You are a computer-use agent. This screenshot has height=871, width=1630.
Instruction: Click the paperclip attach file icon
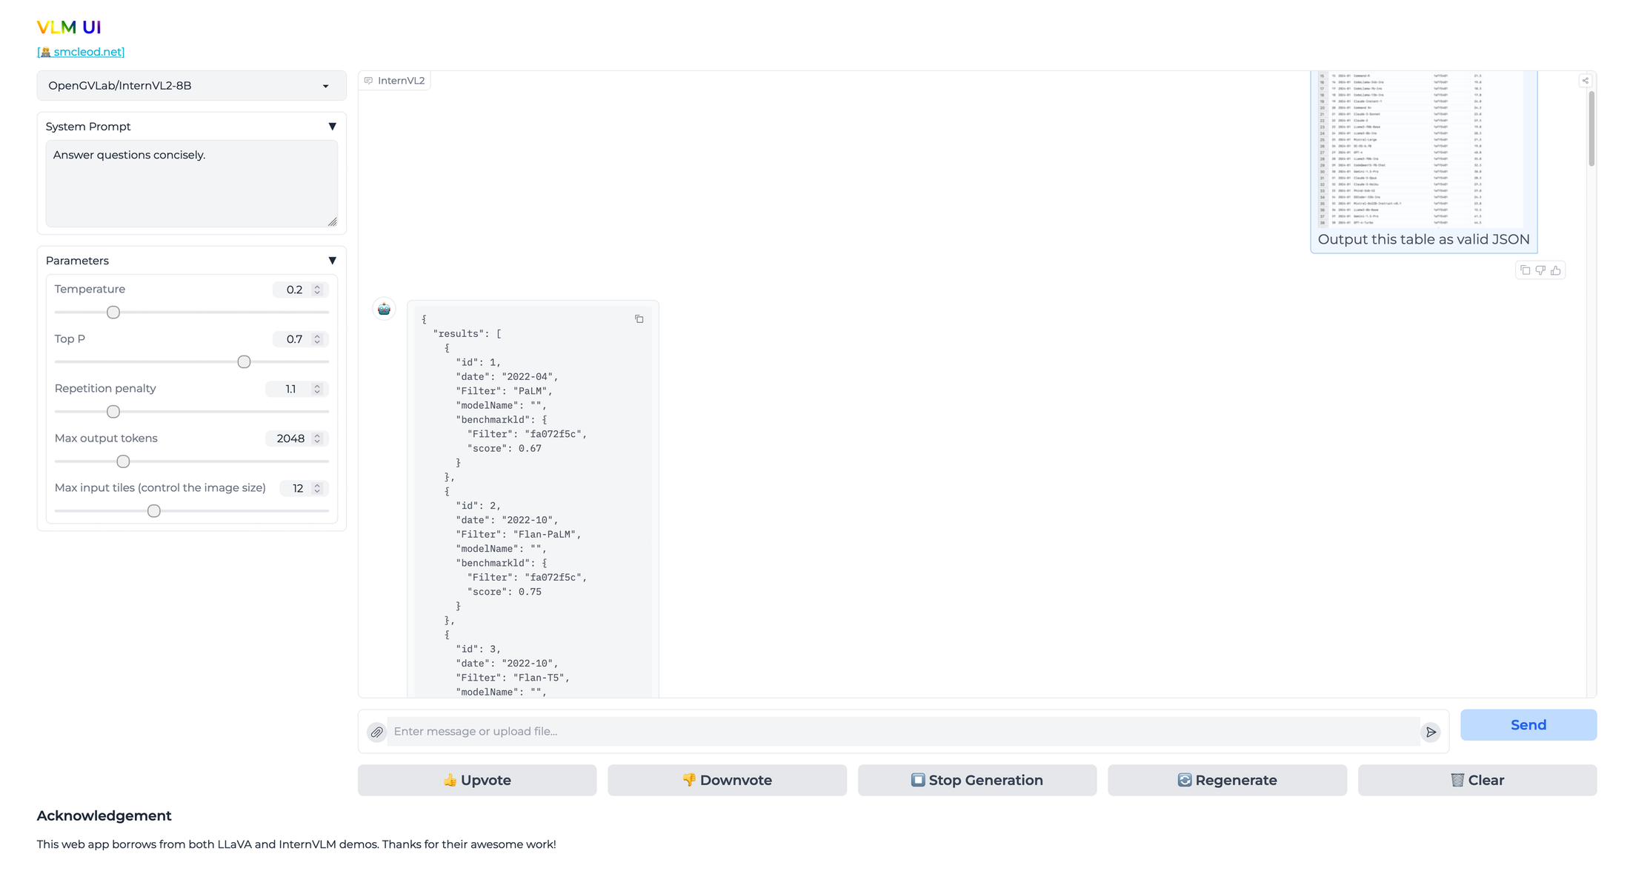(376, 732)
